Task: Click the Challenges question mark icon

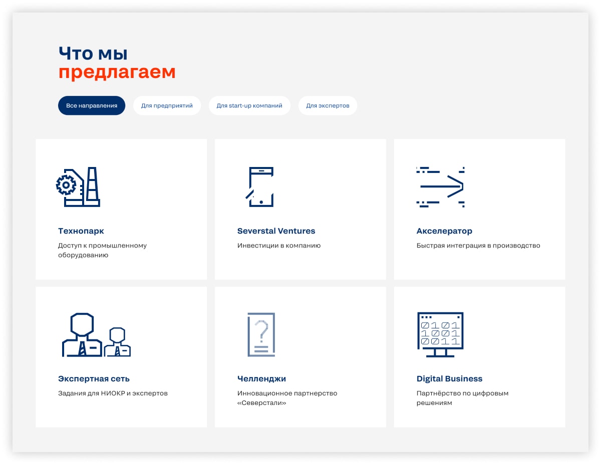Action: click(x=261, y=335)
